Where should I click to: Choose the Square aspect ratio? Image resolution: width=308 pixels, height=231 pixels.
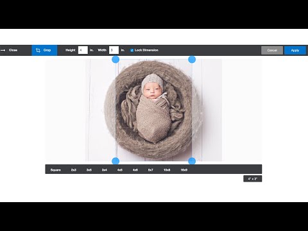(x=56, y=170)
